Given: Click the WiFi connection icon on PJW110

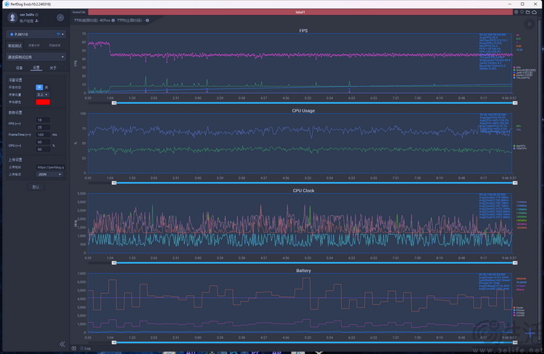Looking at the screenshot, I should [x=58, y=34].
